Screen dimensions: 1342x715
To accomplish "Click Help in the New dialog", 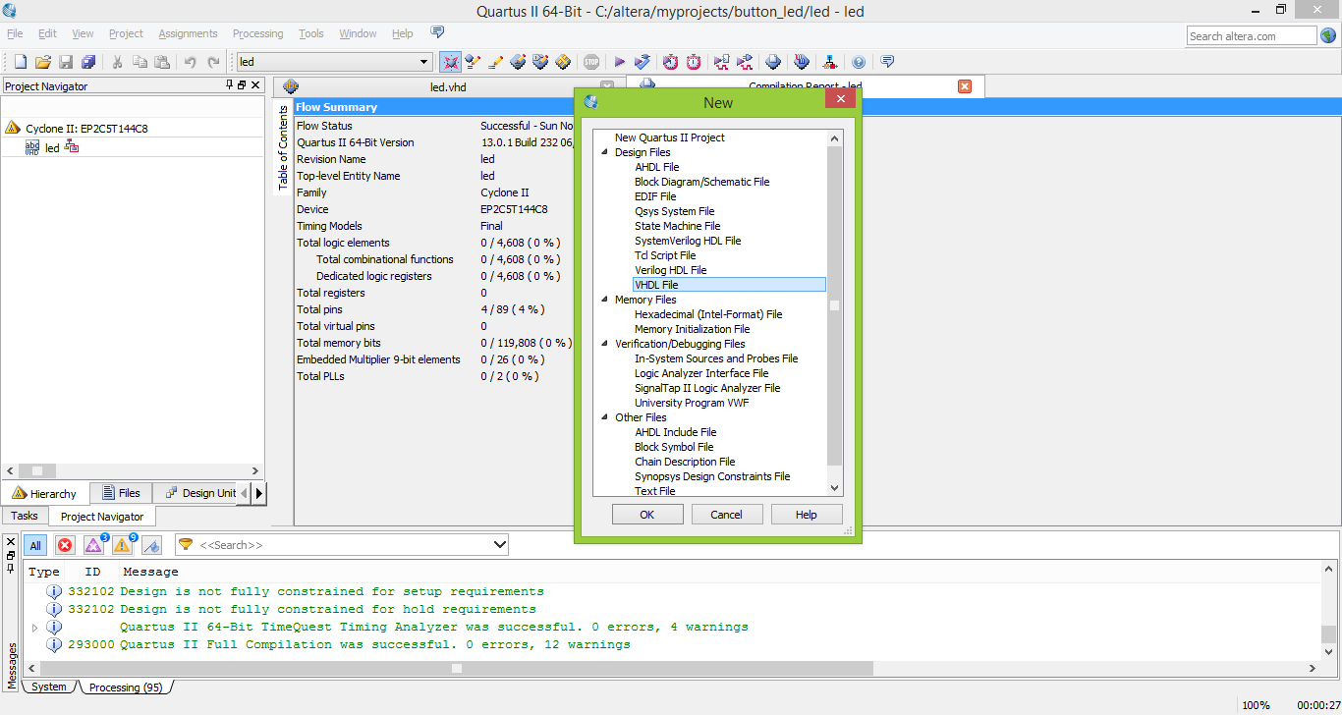I will [806, 515].
